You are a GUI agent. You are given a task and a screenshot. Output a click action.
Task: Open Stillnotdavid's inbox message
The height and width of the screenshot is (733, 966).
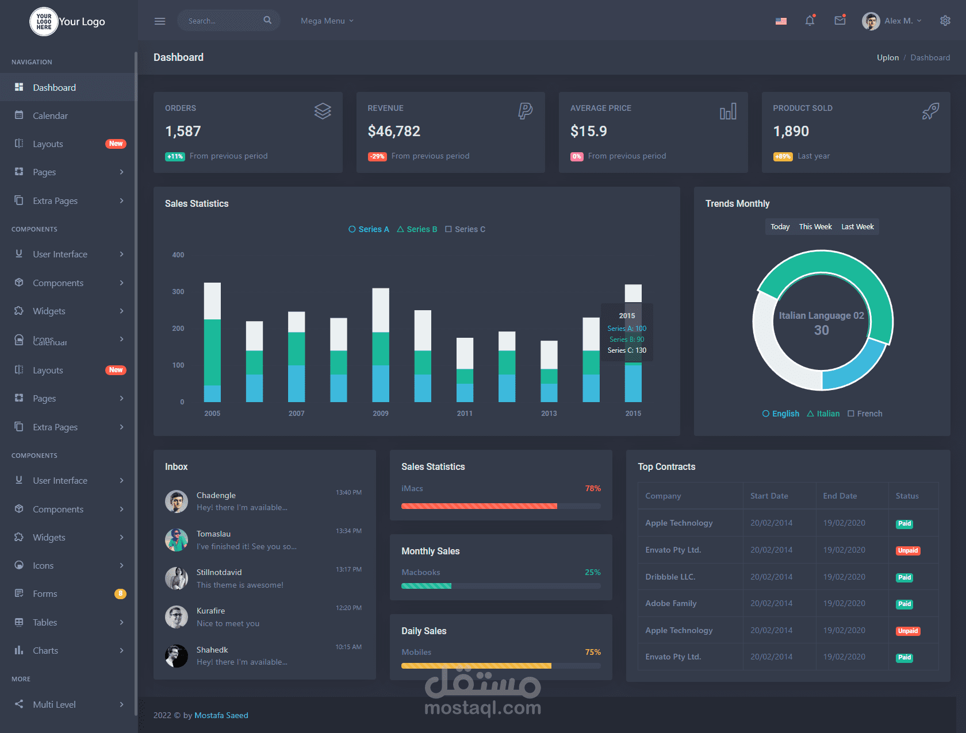(x=264, y=578)
